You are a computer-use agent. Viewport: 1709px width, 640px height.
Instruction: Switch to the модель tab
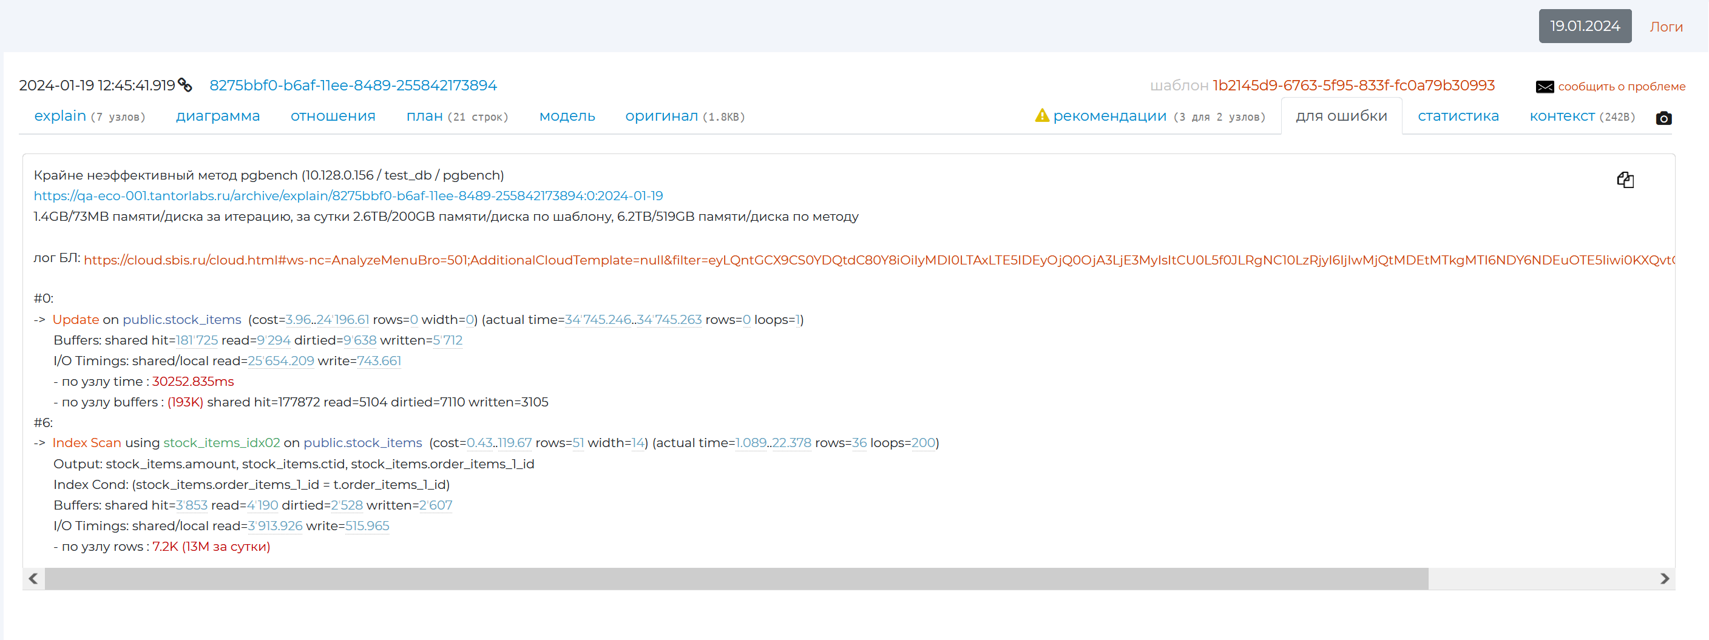pyautogui.click(x=567, y=116)
